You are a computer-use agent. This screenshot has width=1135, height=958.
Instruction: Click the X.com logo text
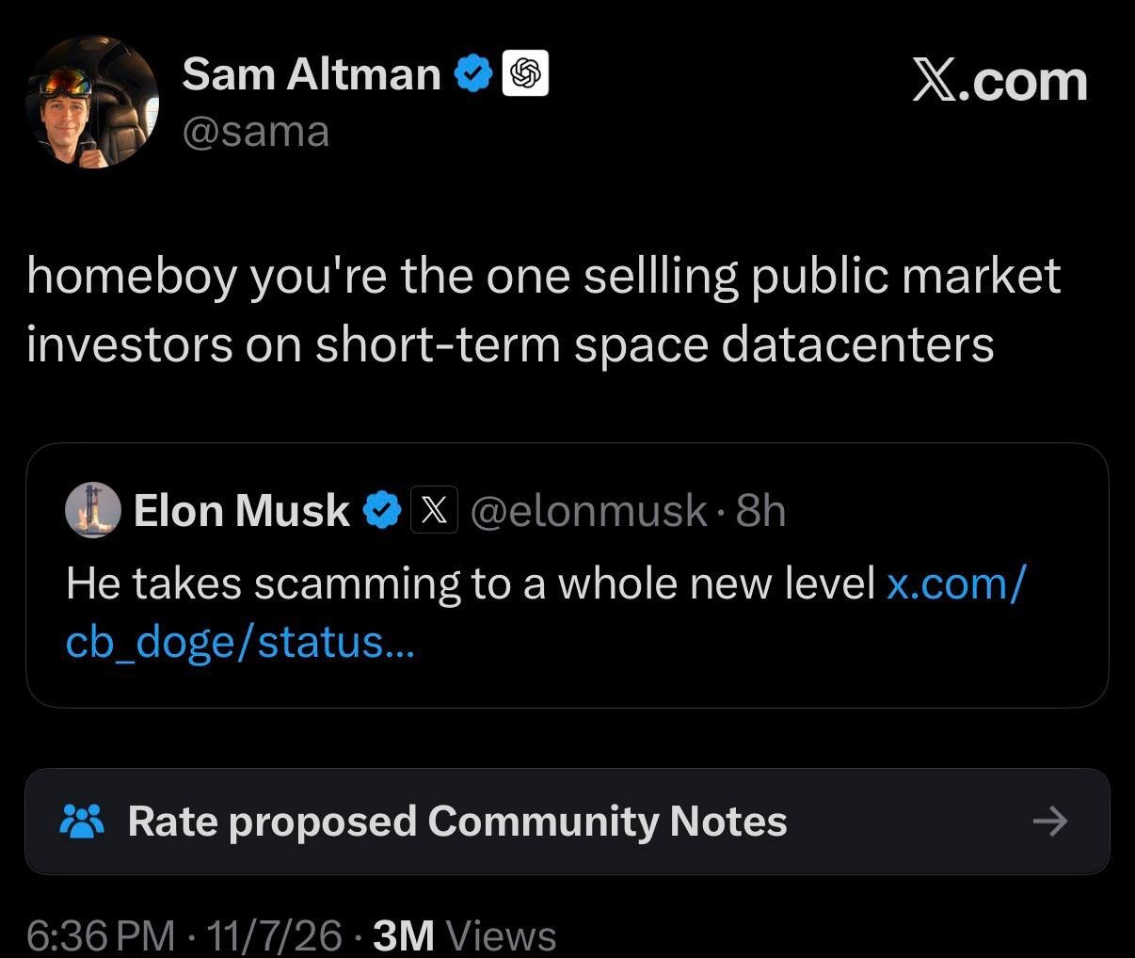pyautogui.click(x=999, y=81)
